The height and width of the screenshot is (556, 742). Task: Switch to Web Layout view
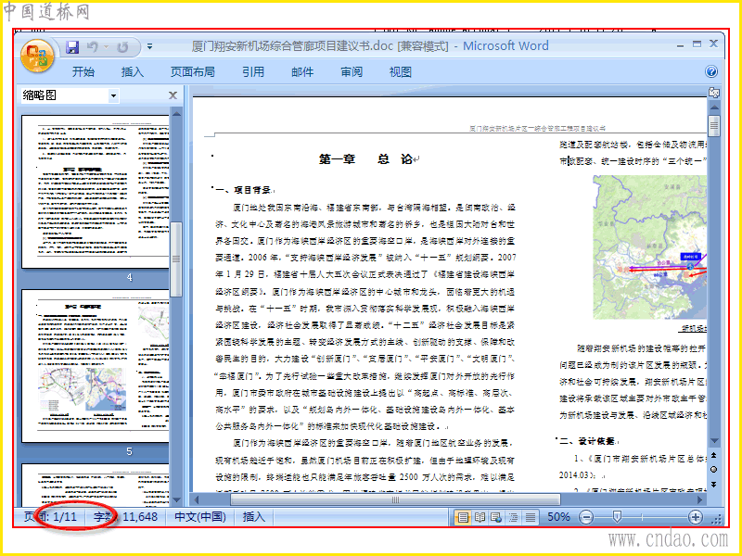click(x=496, y=517)
